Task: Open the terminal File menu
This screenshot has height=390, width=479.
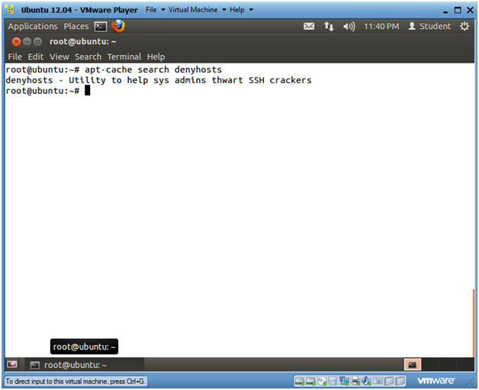Action: (14, 56)
